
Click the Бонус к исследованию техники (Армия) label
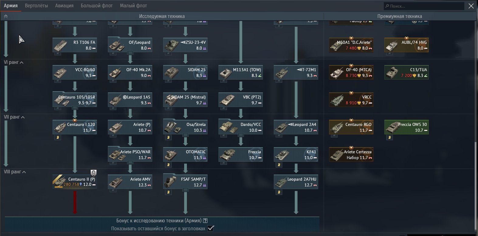(x=159, y=221)
